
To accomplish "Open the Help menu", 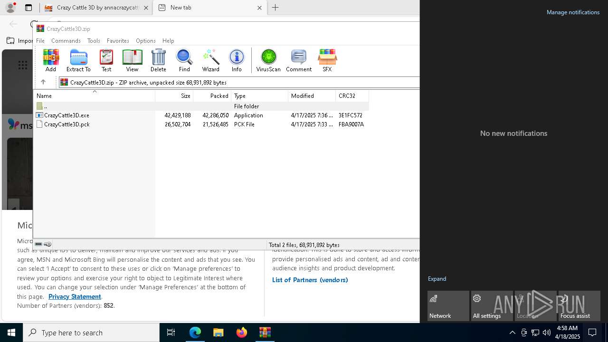I will (168, 40).
